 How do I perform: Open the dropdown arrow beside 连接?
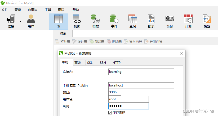tap(20, 21)
